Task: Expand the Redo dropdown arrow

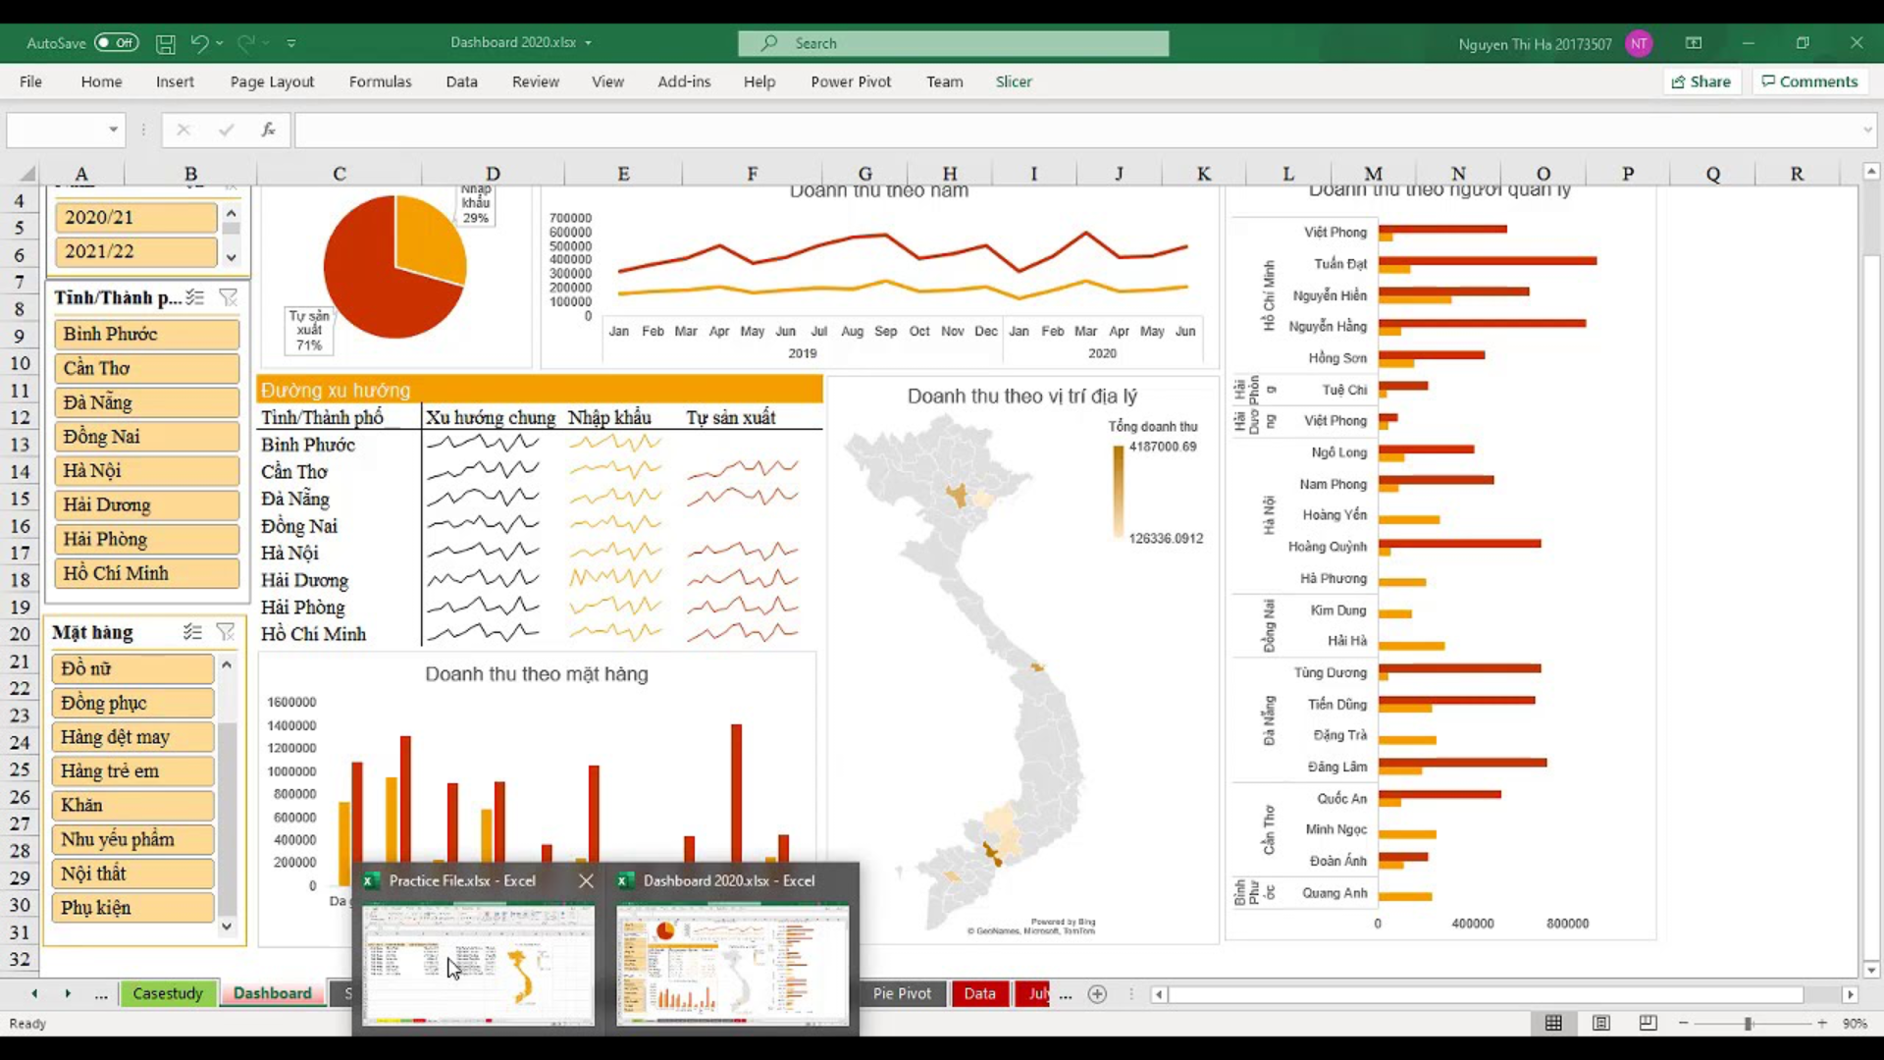Action: (266, 43)
